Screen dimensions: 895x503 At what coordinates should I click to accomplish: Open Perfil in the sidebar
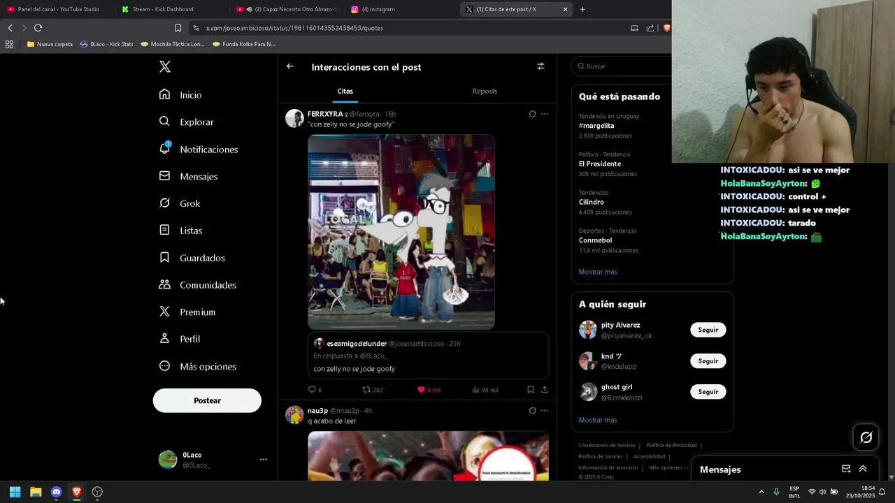180,339
